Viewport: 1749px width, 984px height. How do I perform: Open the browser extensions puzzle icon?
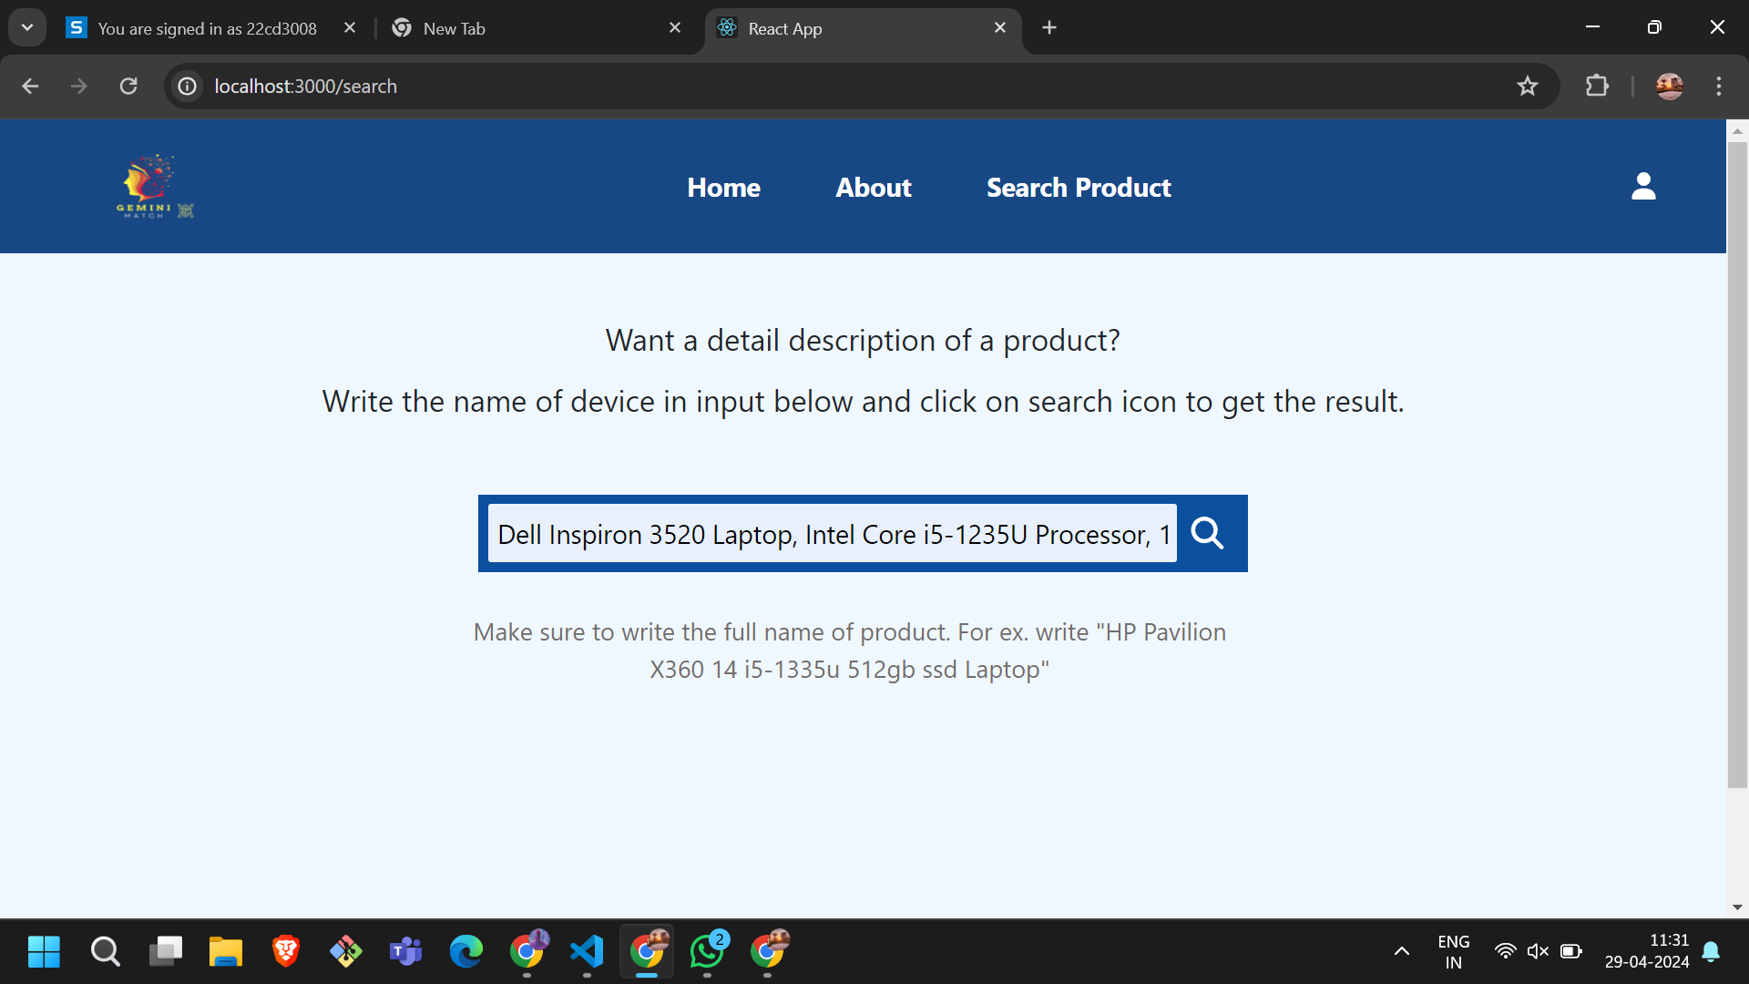pyautogui.click(x=1597, y=87)
